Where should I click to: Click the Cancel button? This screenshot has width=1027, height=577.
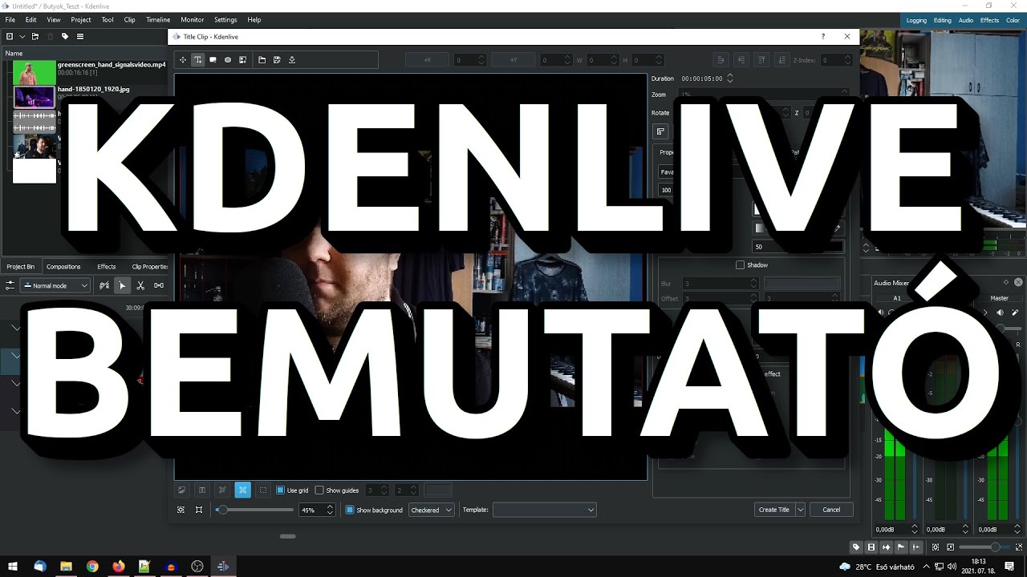[x=831, y=510]
